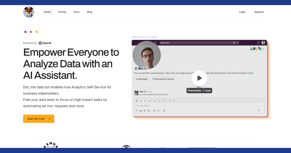Image resolution: width=291 pixels, height=153 pixels.
Task: Click the user profile avatar in Slack top bar
Action: tap(263, 43)
